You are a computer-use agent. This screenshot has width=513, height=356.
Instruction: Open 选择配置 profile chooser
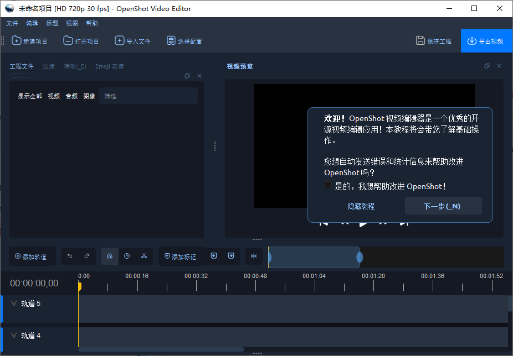click(x=184, y=41)
